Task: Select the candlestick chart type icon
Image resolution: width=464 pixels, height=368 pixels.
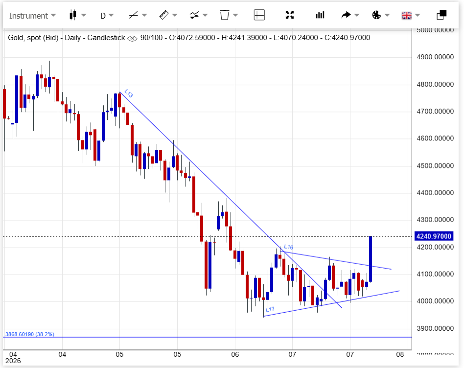Action: (x=73, y=15)
